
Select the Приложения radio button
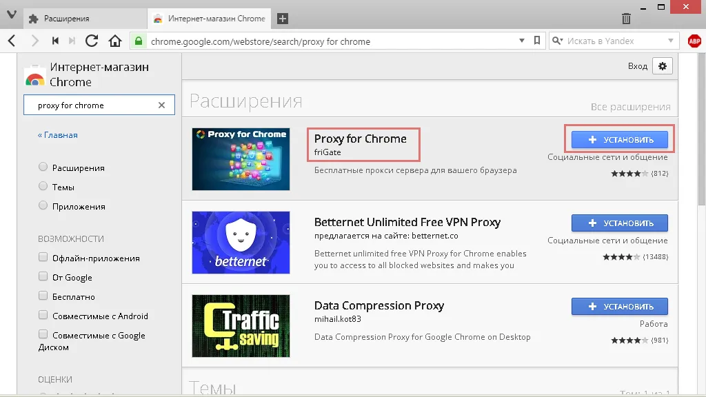(x=43, y=205)
